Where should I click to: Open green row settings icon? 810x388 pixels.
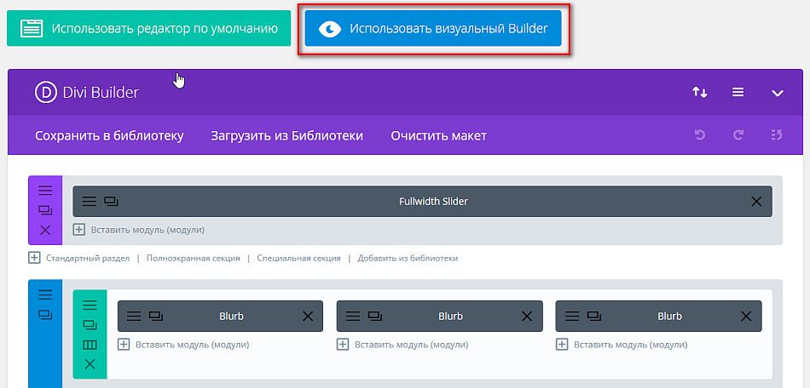(90, 305)
